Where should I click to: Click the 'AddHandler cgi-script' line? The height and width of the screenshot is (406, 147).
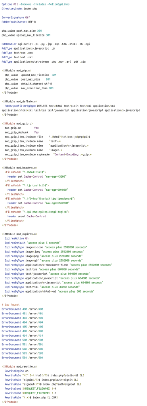[46, 44]
